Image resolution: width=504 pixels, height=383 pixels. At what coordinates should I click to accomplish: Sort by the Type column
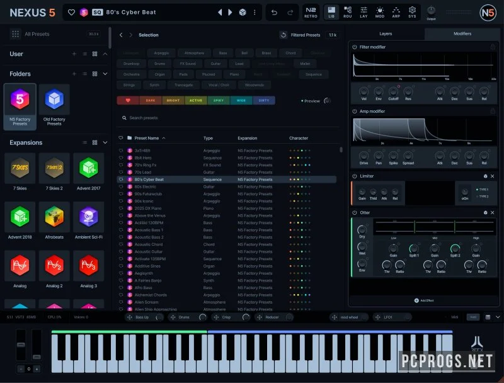(x=208, y=138)
